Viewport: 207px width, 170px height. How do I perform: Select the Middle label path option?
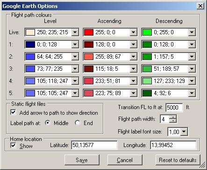[x=48, y=123]
